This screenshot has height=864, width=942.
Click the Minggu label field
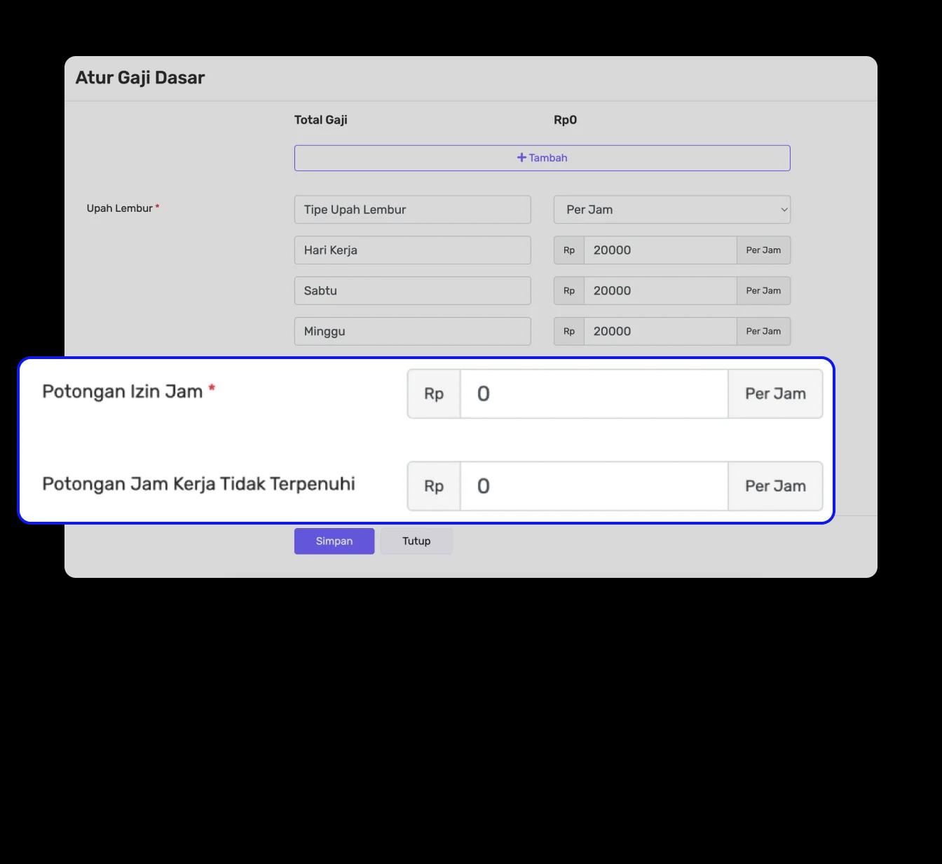point(412,332)
